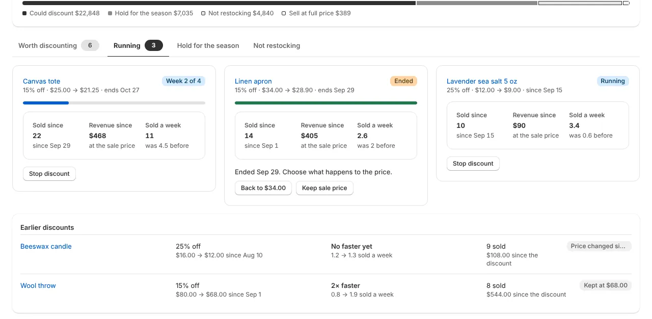Click the 15% off label for Wool throw

click(187, 285)
